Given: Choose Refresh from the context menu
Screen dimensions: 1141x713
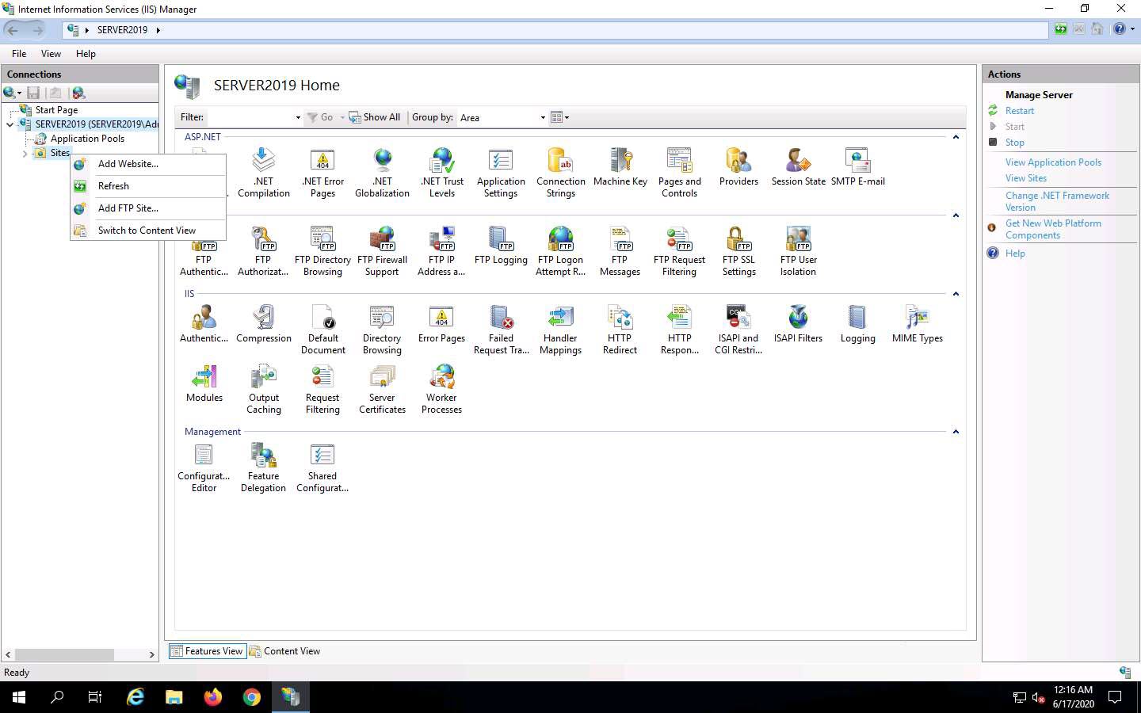Looking at the screenshot, I should click(148, 186).
